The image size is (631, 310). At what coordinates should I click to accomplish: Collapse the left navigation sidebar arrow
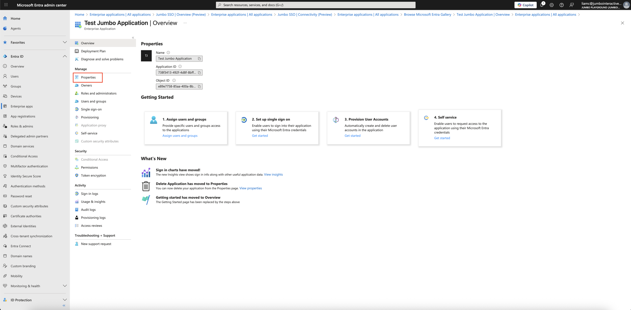64,305
